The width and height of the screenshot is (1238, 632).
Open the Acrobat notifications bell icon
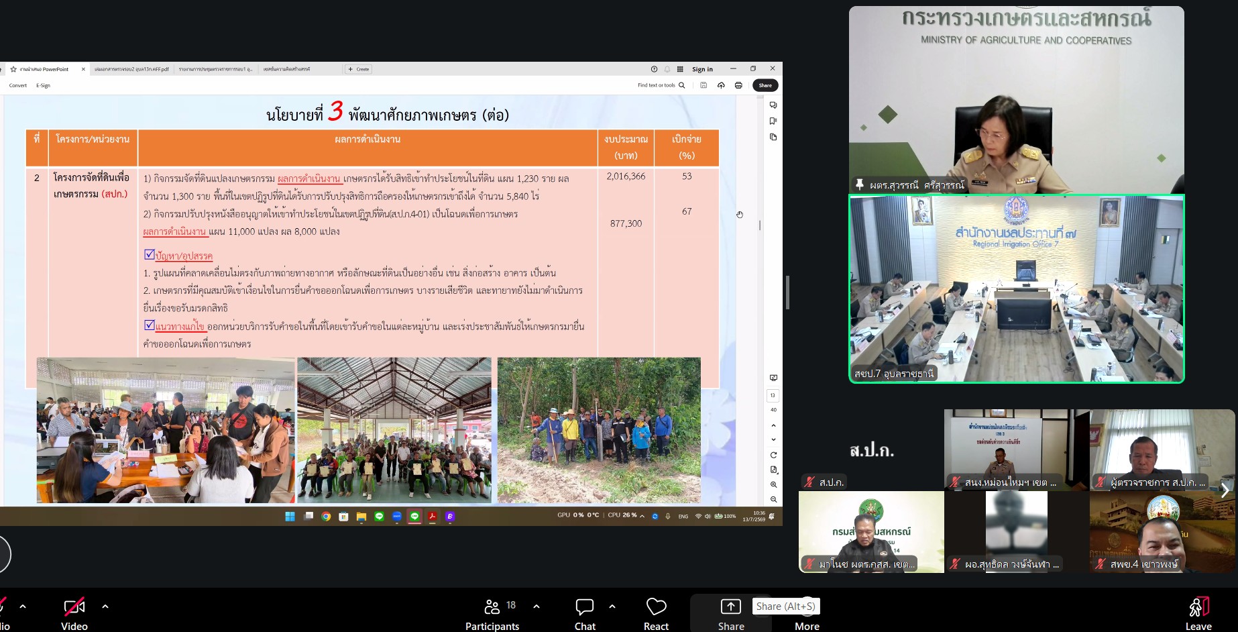pos(667,69)
